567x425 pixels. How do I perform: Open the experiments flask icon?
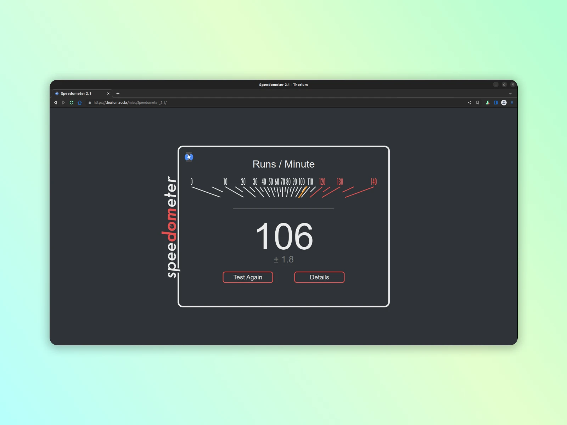coord(488,103)
